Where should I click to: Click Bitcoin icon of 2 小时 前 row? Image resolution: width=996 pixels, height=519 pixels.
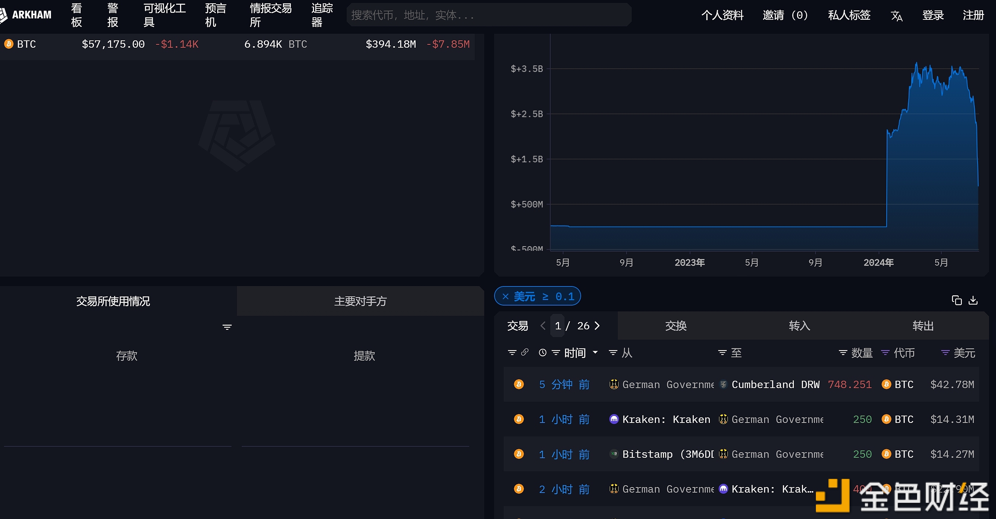(x=519, y=489)
